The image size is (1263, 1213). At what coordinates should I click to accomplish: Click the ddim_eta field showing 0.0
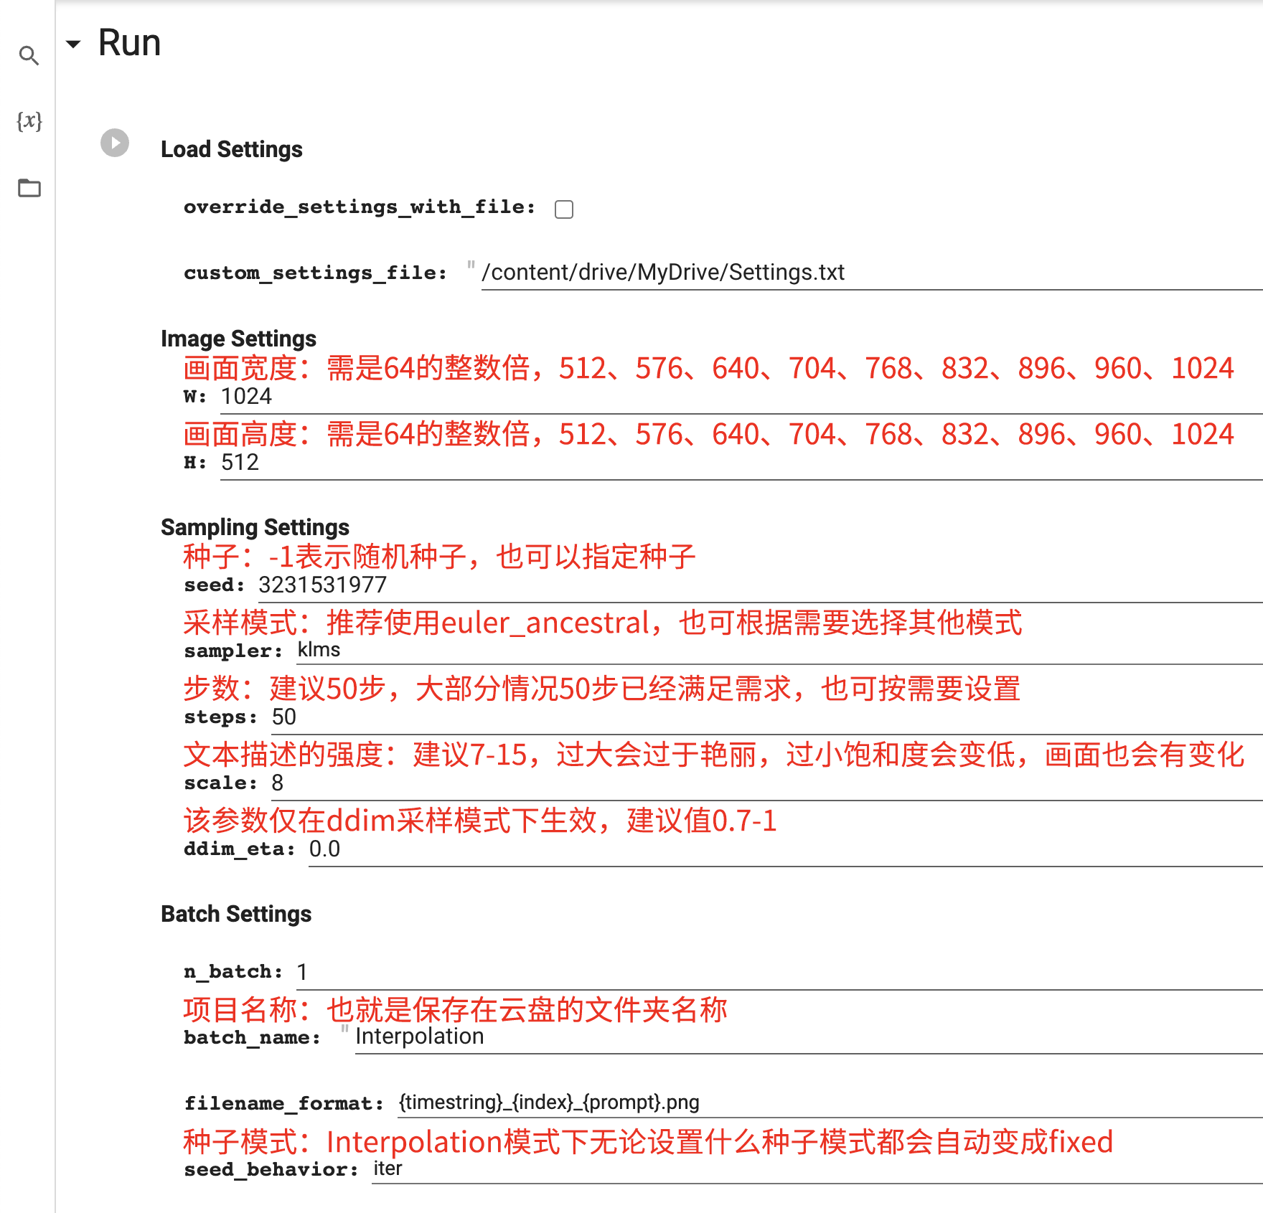coord(785,849)
